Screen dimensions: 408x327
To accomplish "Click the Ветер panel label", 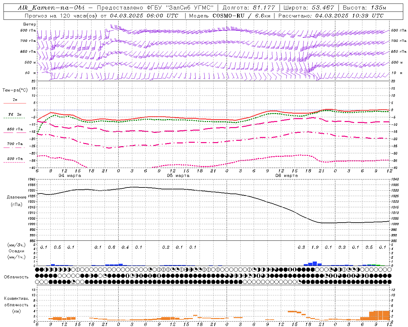I will pyautogui.click(x=30, y=24).
